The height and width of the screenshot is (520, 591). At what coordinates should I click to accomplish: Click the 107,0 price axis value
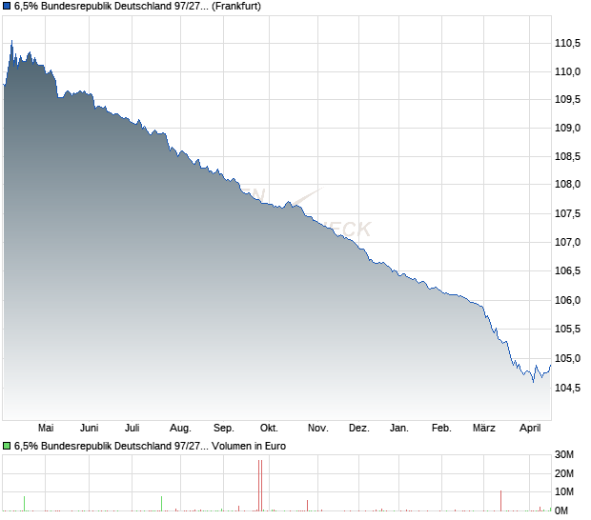tap(567, 242)
